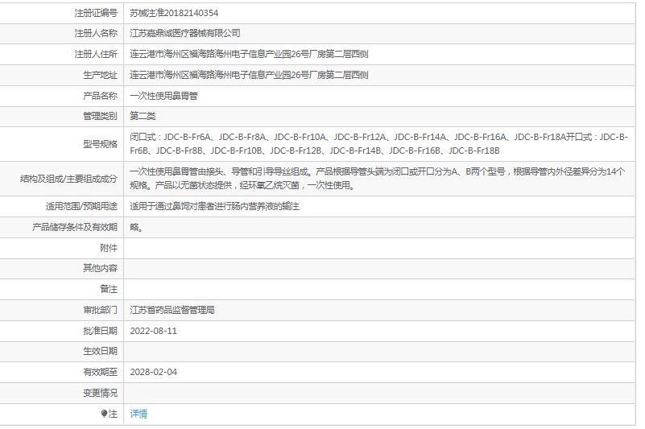
Task: Click the 管理类别 label
Action: (x=100, y=117)
